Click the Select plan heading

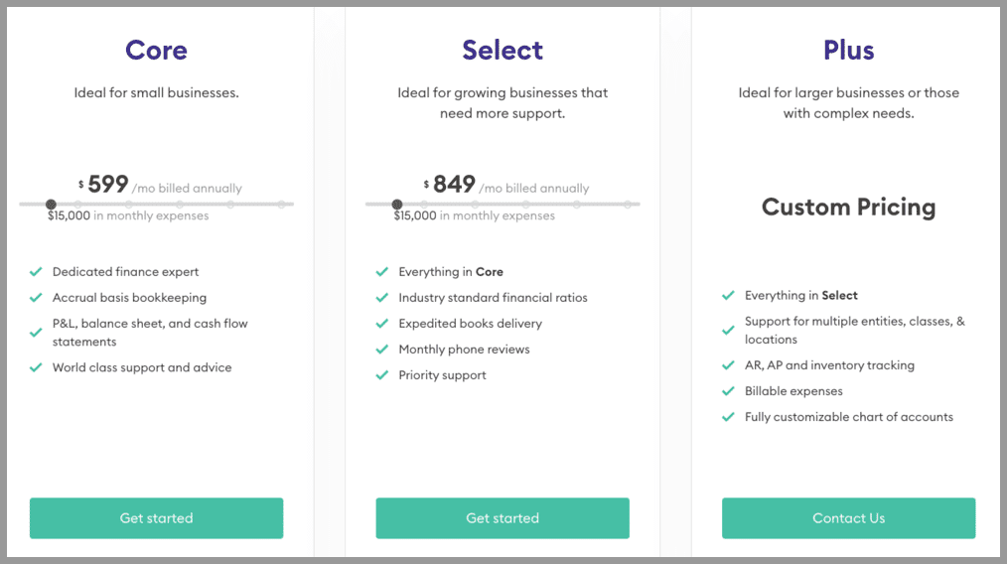pyautogui.click(x=503, y=50)
